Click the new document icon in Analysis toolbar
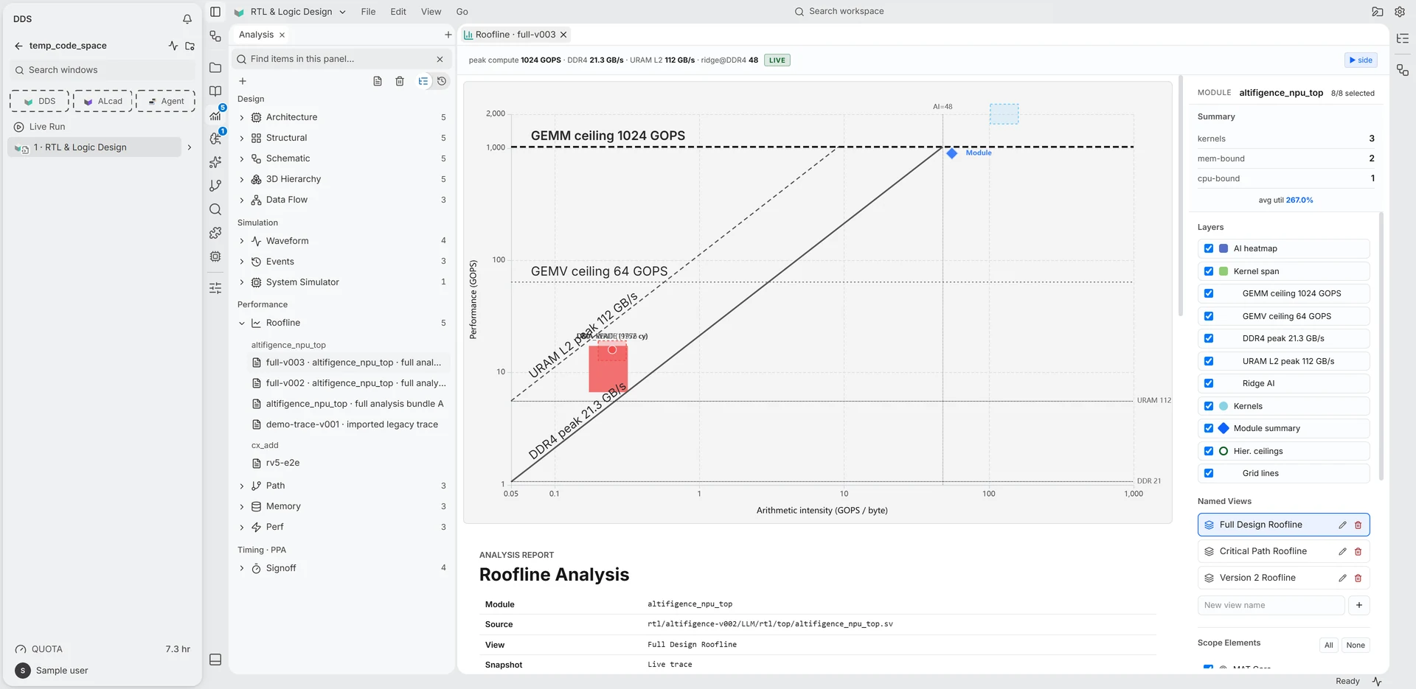The height and width of the screenshot is (689, 1416). [378, 81]
